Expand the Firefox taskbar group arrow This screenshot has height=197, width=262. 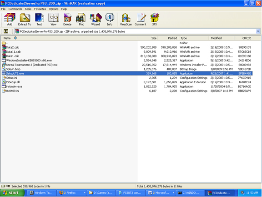(85, 193)
